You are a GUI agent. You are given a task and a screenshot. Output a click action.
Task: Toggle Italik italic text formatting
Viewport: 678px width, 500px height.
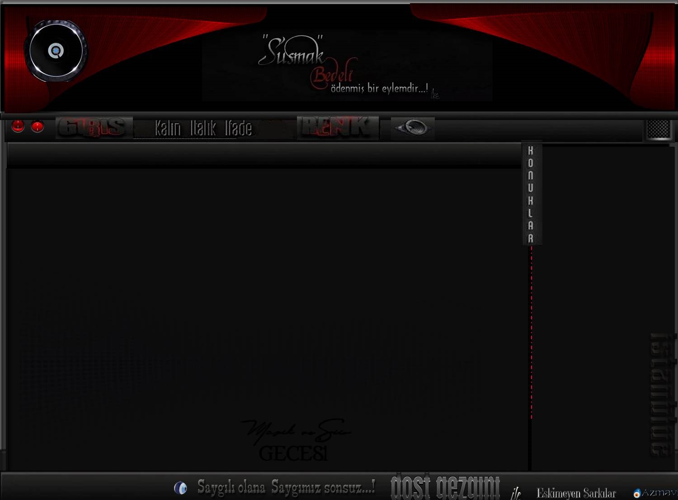[202, 129]
